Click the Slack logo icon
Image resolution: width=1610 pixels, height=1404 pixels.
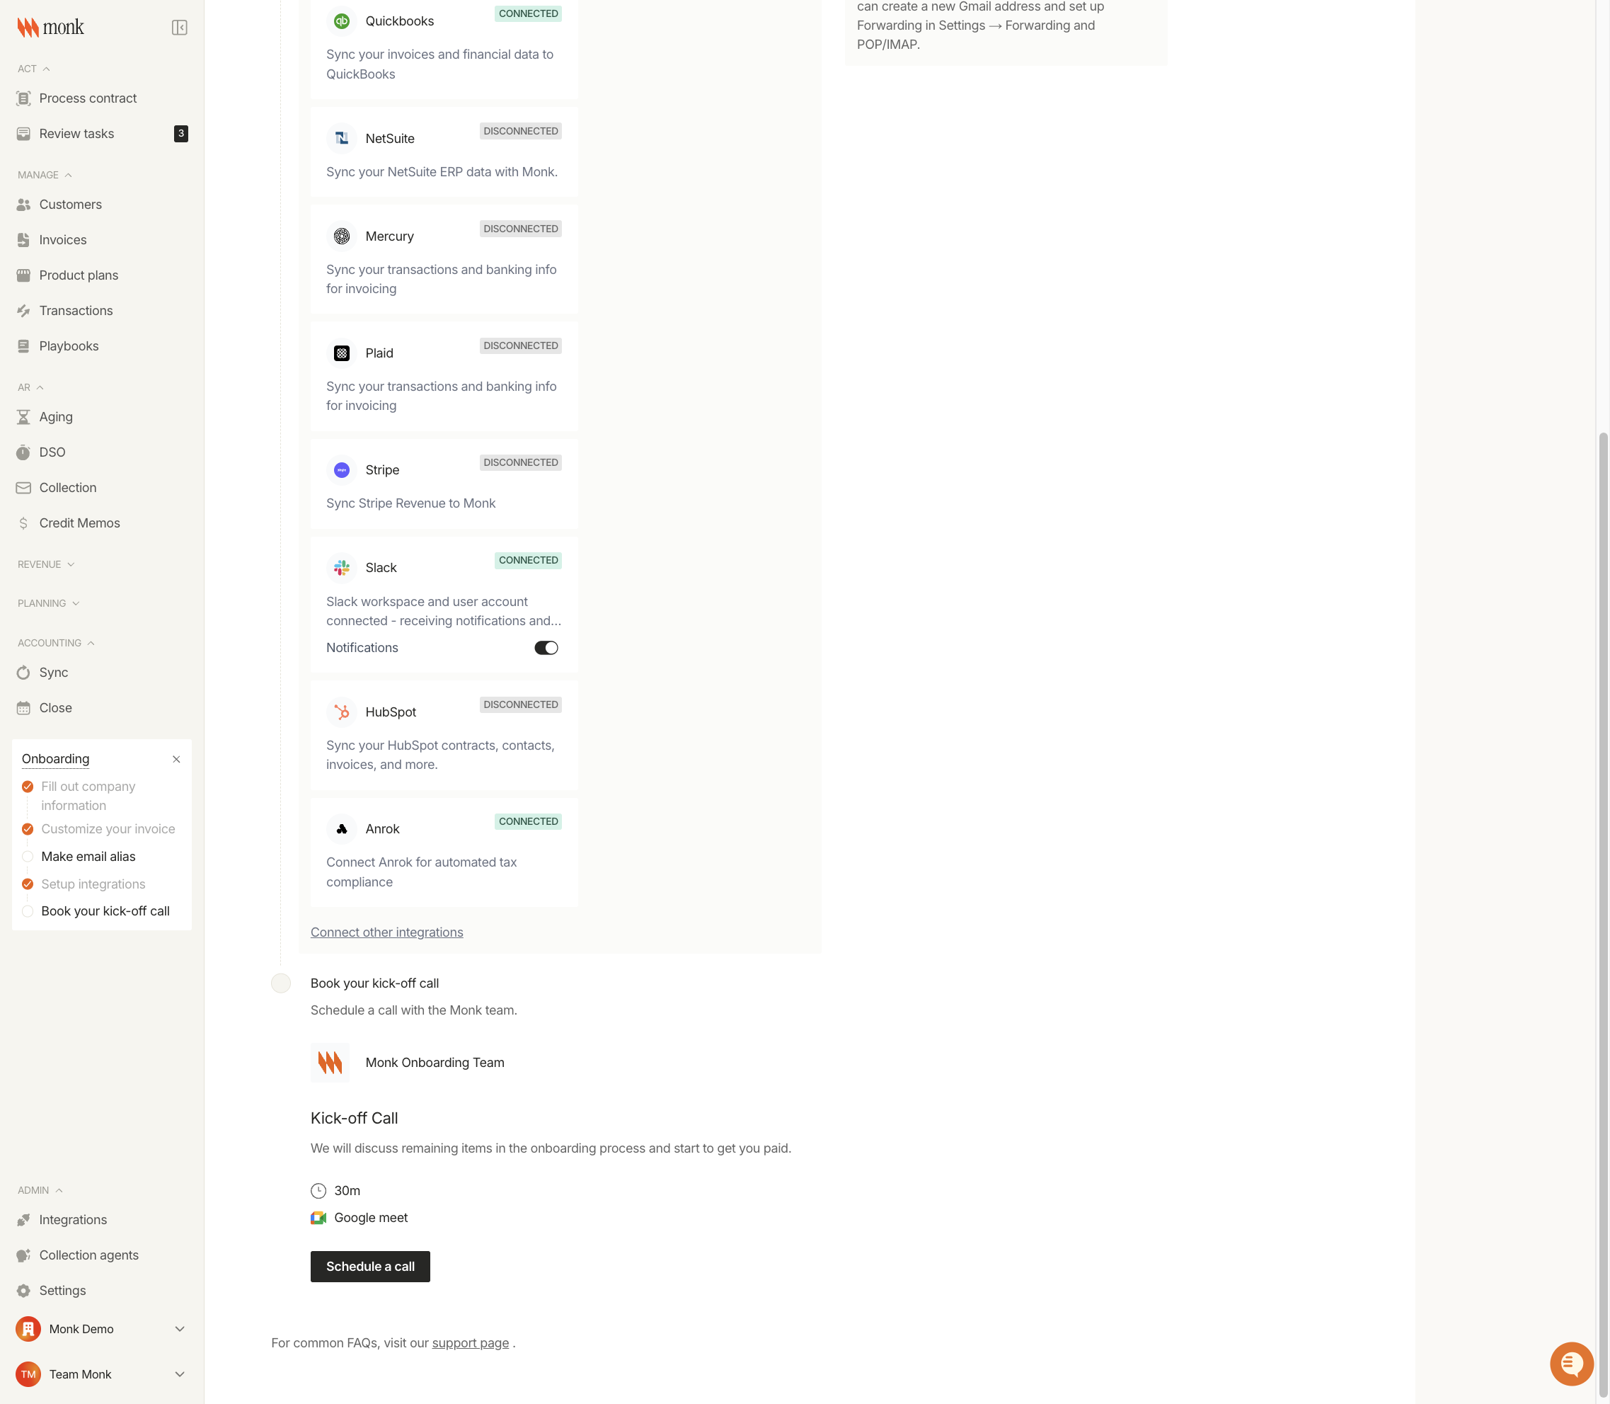(x=341, y=568)
